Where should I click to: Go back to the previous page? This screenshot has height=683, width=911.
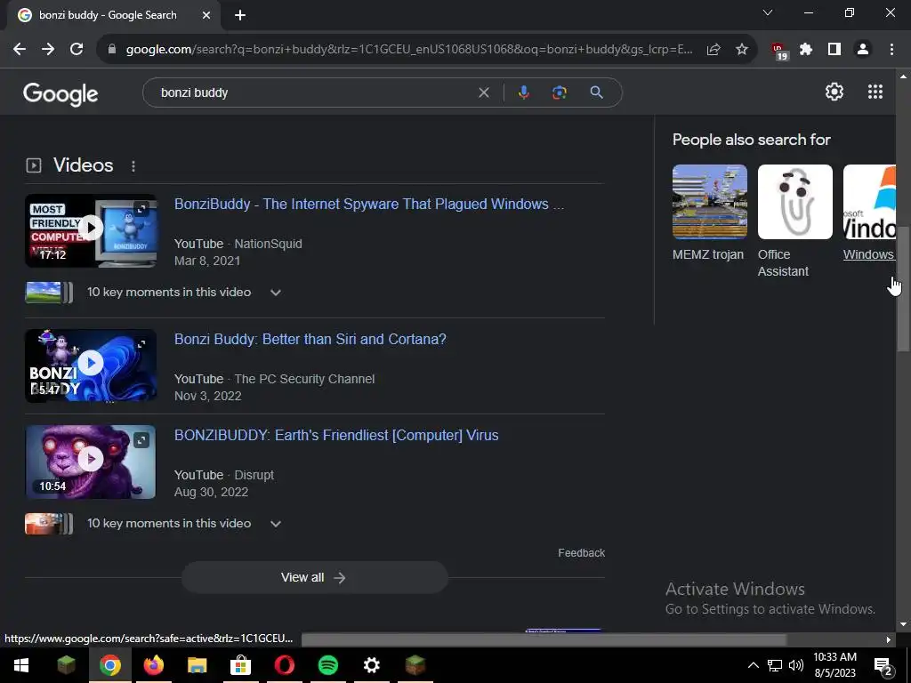point(20,50)
